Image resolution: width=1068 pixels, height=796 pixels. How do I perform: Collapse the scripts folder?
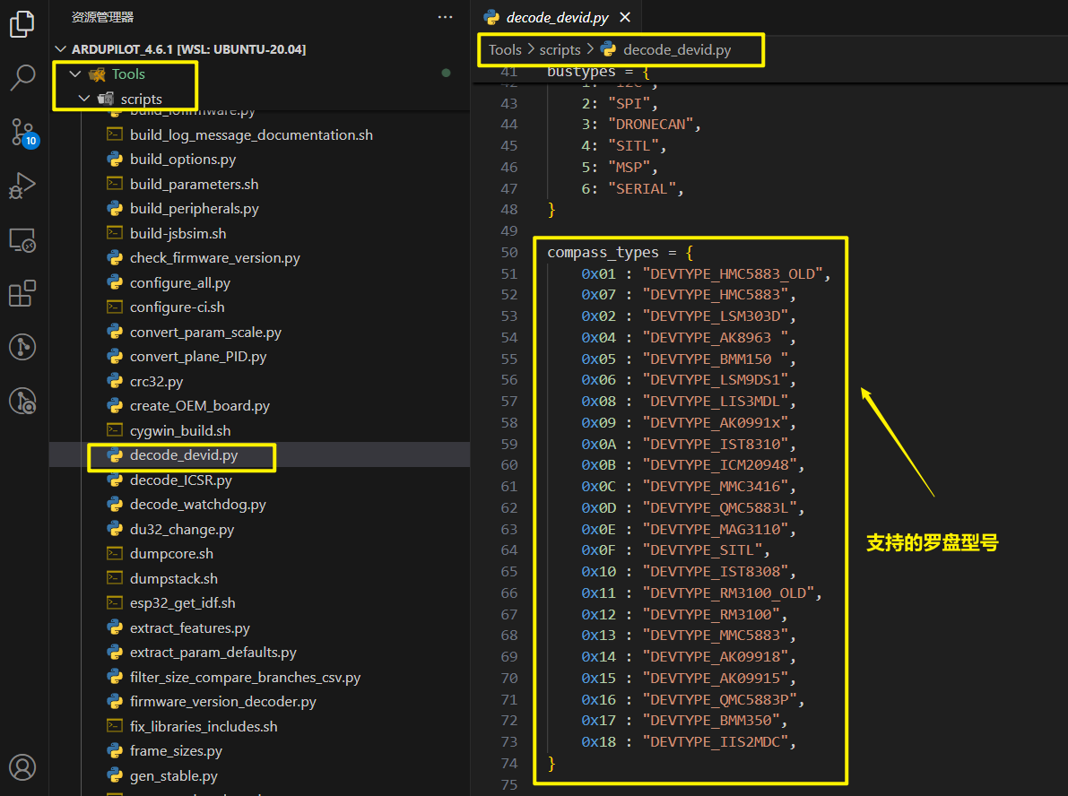[84, 99]
